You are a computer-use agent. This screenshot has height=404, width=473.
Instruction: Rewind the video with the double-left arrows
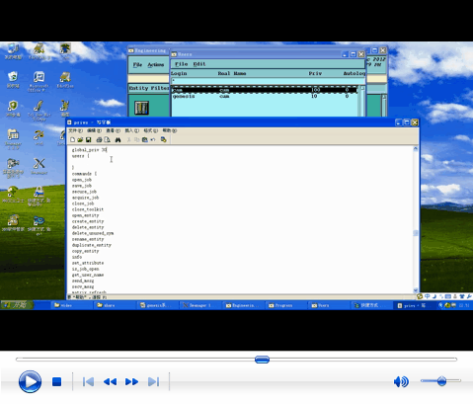pos(110,382)
